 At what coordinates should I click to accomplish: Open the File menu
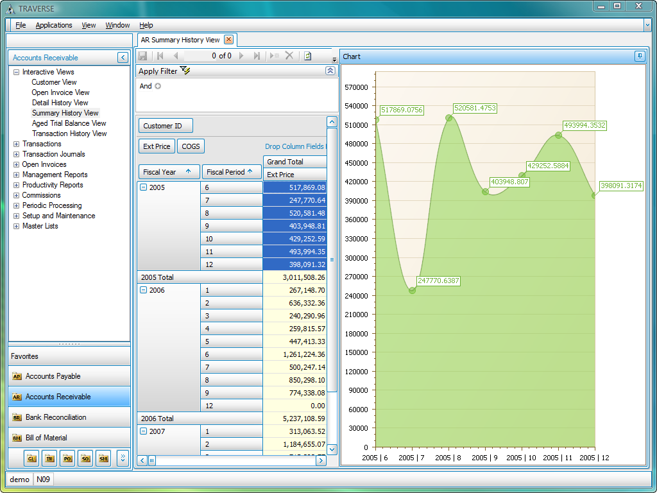pyautogui.click(x=21, y=25)
